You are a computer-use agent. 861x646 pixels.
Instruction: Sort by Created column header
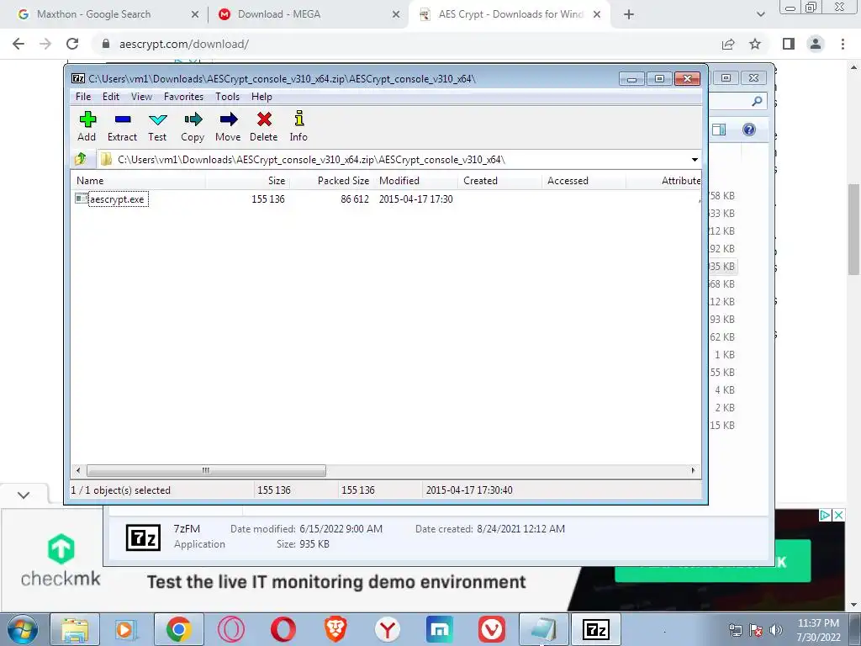tap(499, 181)
